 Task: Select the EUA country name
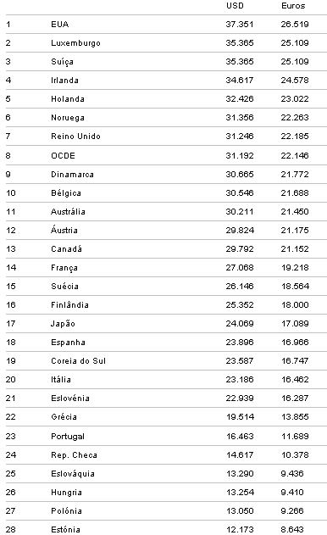pyautogui.click(x=60, y=25)
